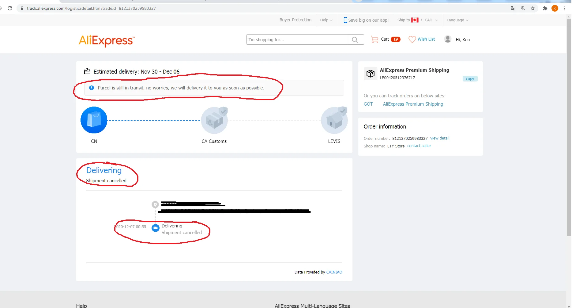Image resolution: width=572 pixels, height=308 pixels.
Task: Click the Estimated delivery Nov 30 - Dec 06 text
Action: pyautogui.click(x=137, y=72)
